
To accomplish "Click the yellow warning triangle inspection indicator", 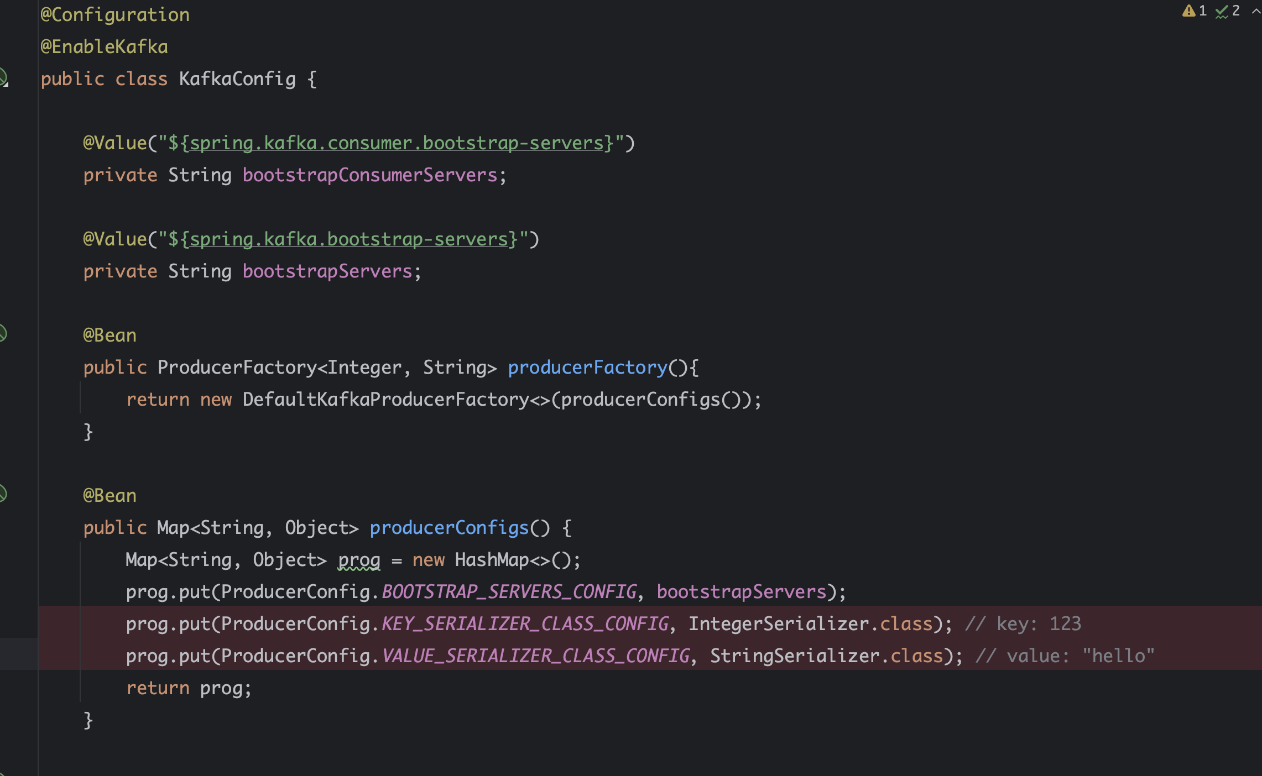I will point(1188,11).
